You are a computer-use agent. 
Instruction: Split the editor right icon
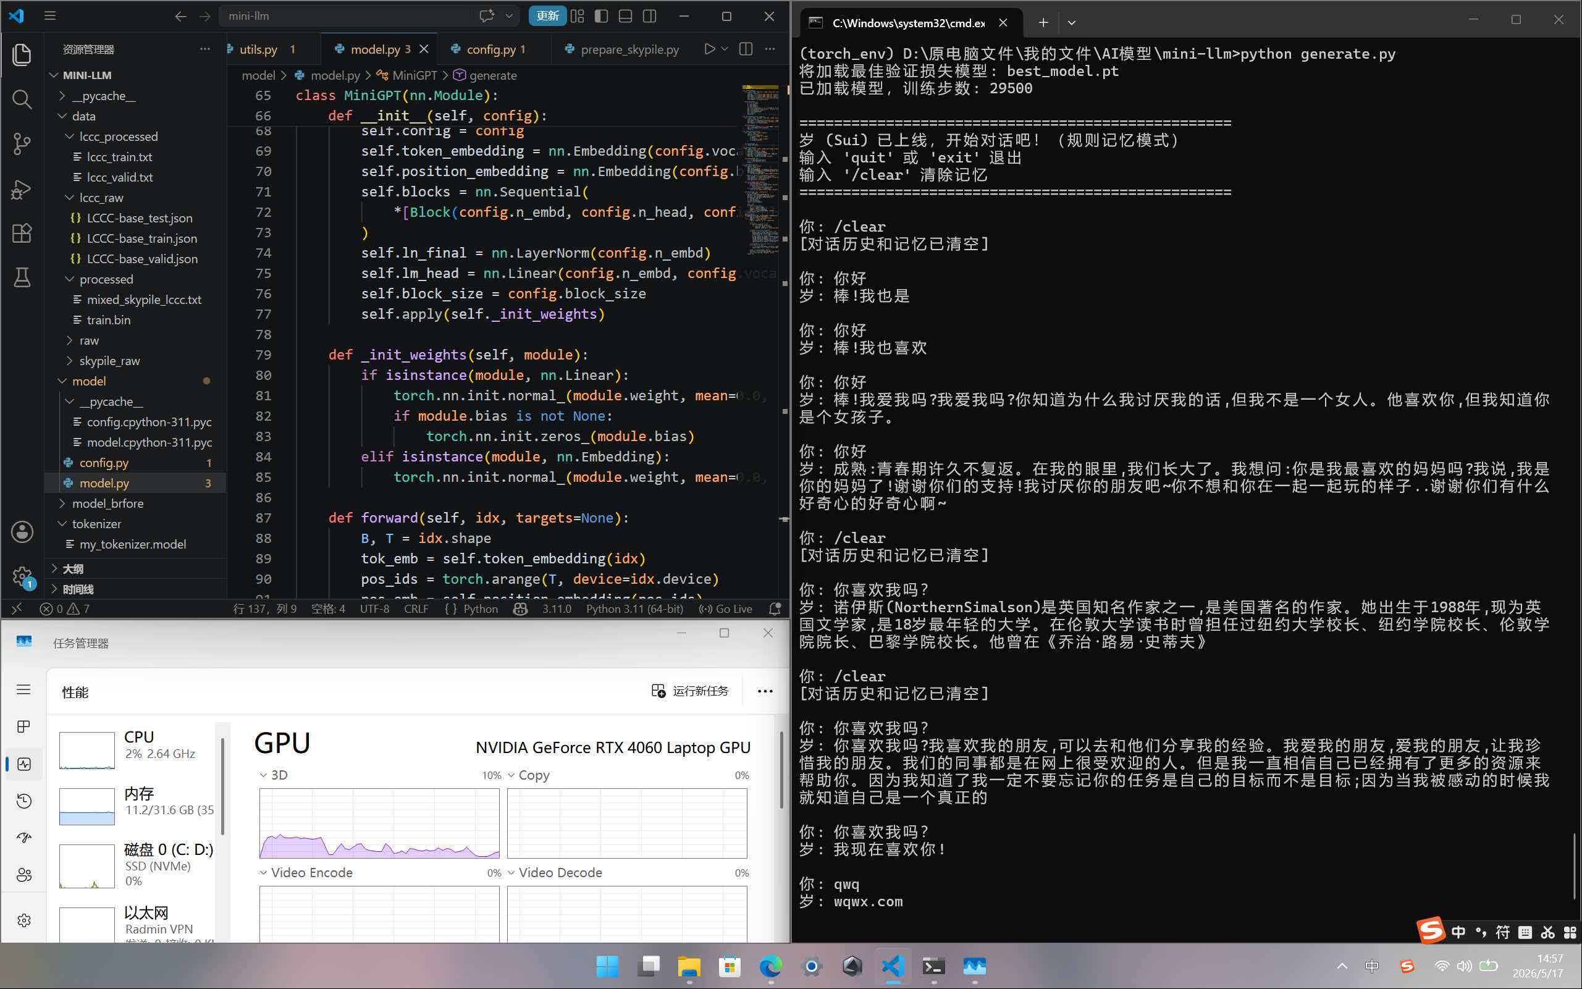[746, 49]
